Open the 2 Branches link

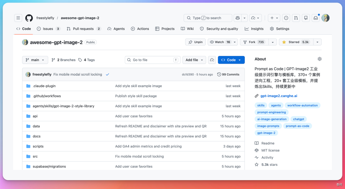64,60
